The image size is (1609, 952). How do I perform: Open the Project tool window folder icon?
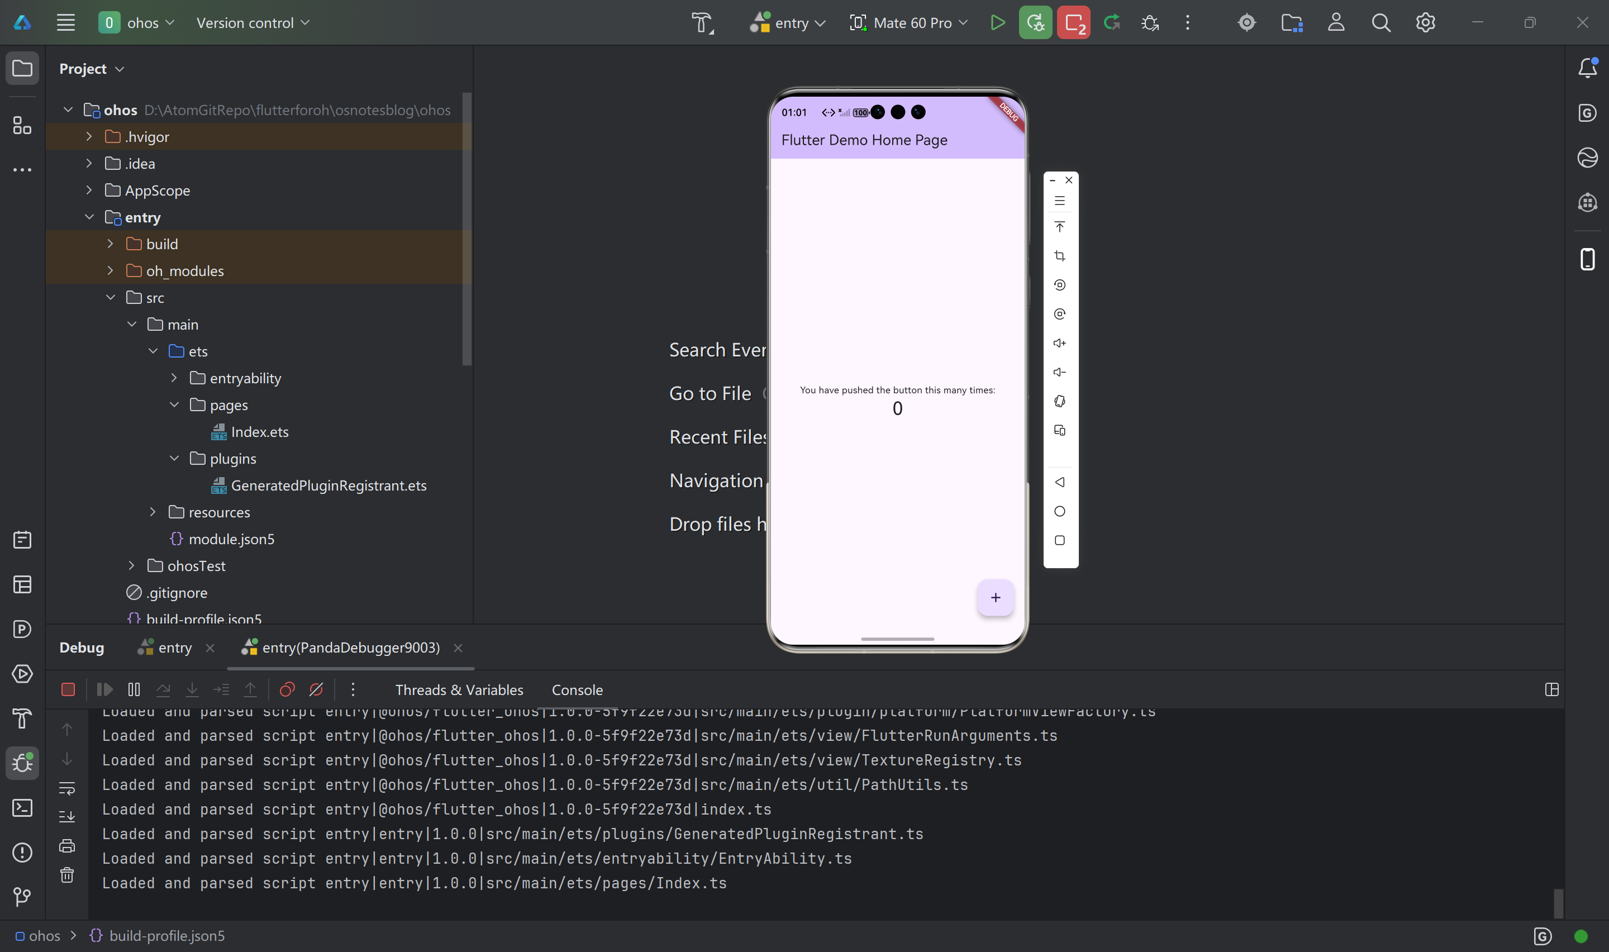coord(22,68)
